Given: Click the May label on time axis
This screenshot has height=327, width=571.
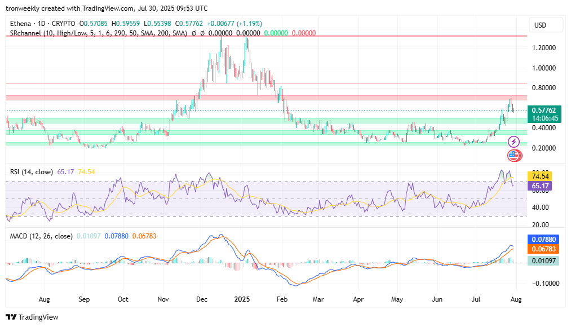Looking at the screenshot, I should point(397,299).
